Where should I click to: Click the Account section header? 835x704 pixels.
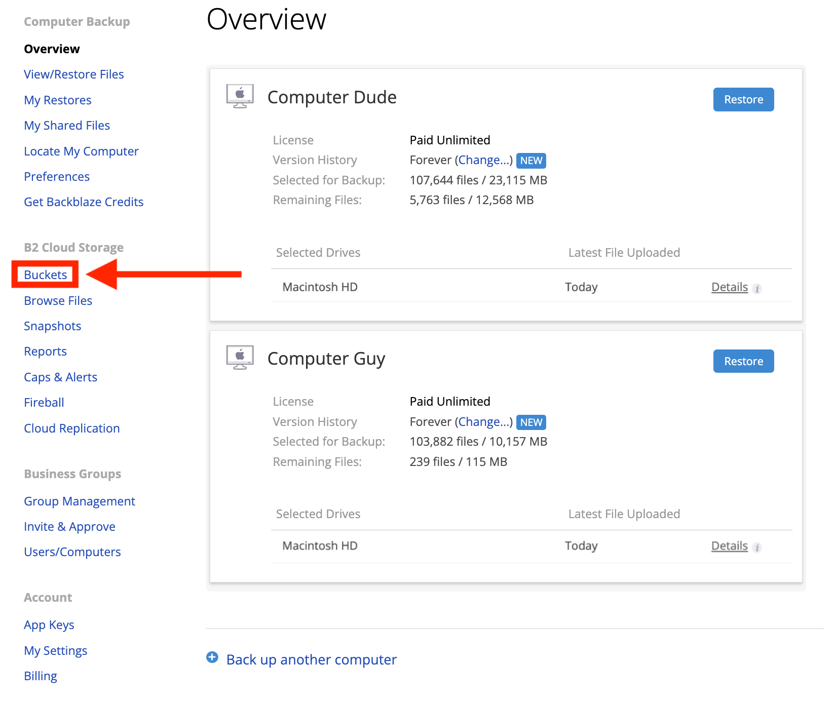point(48,598)
